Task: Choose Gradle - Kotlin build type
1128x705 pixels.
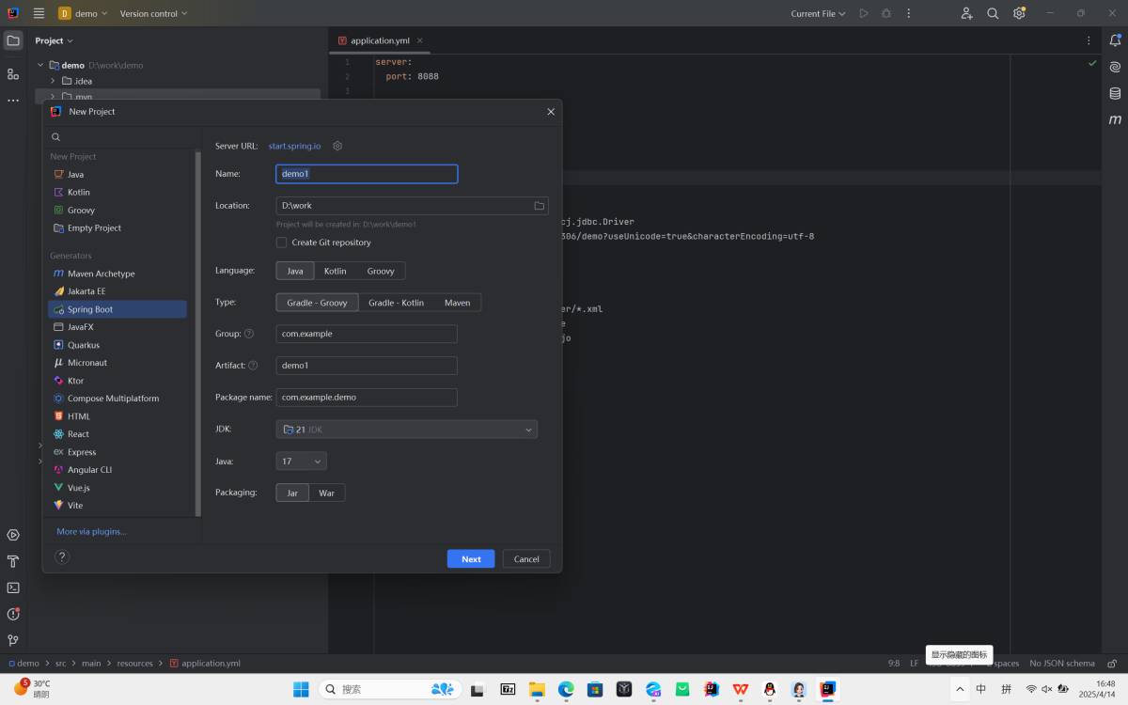Action: tap(396, 303)
